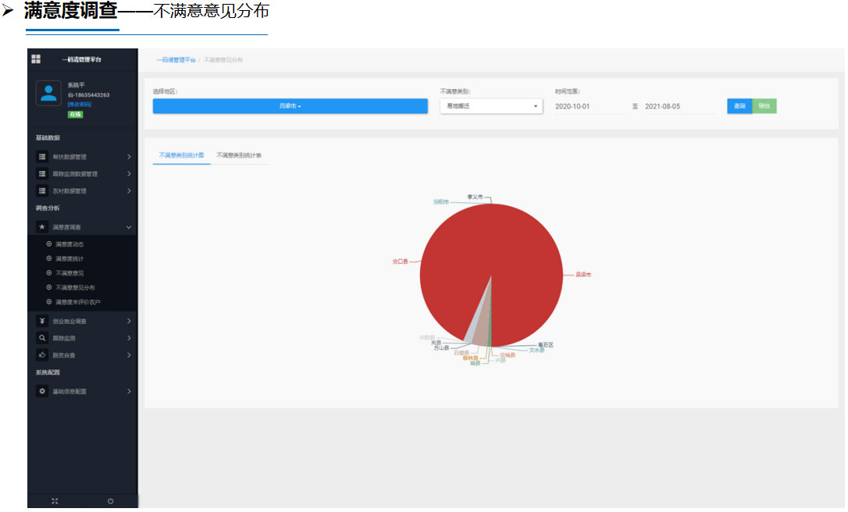The image size is (848, 512).
Task: Click the 修改密码 link under username
Action: [80, 105]
